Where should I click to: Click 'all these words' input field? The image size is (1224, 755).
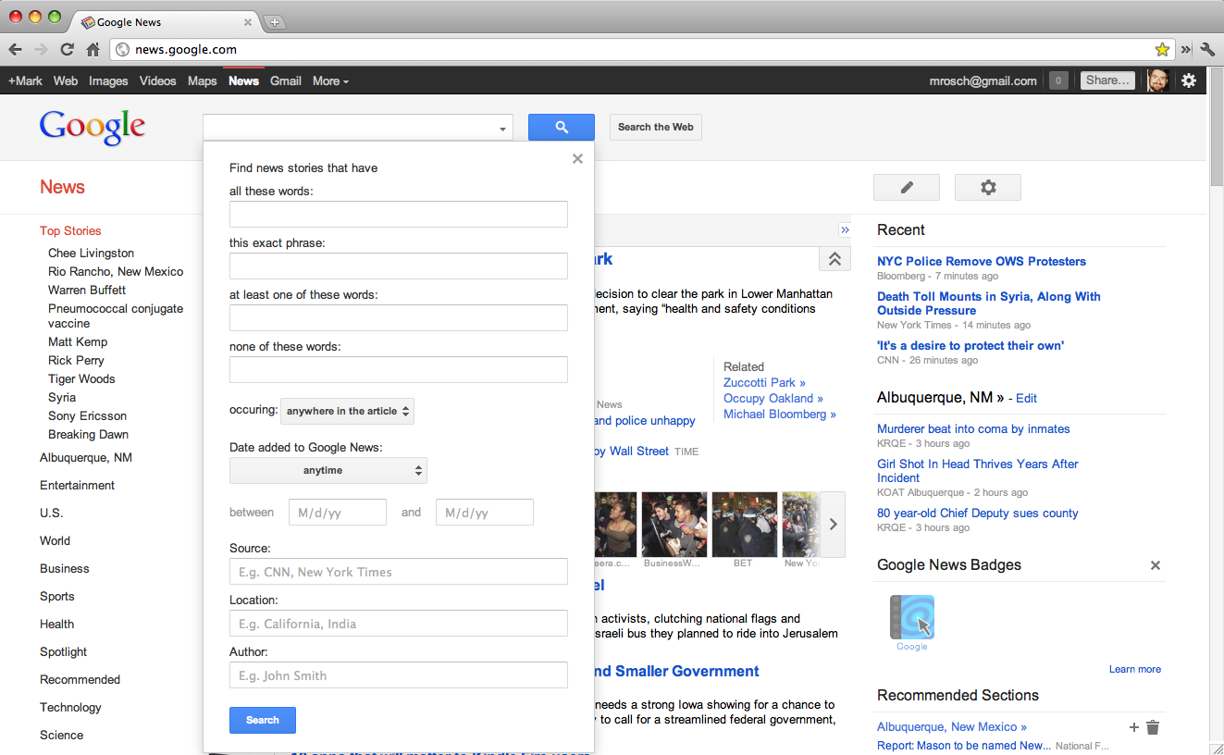pyautogui.click(x=399, y=215)
